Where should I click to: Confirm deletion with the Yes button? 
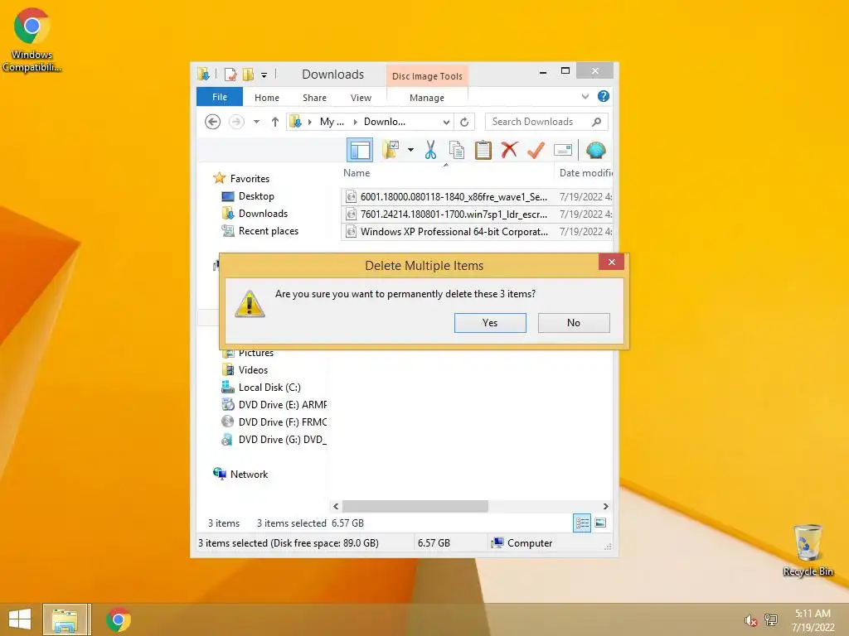coord(490,323)
